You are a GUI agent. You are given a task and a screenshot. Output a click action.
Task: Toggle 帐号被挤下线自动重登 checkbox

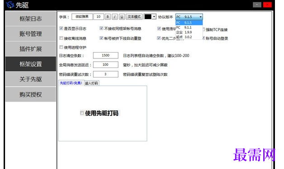101,38
